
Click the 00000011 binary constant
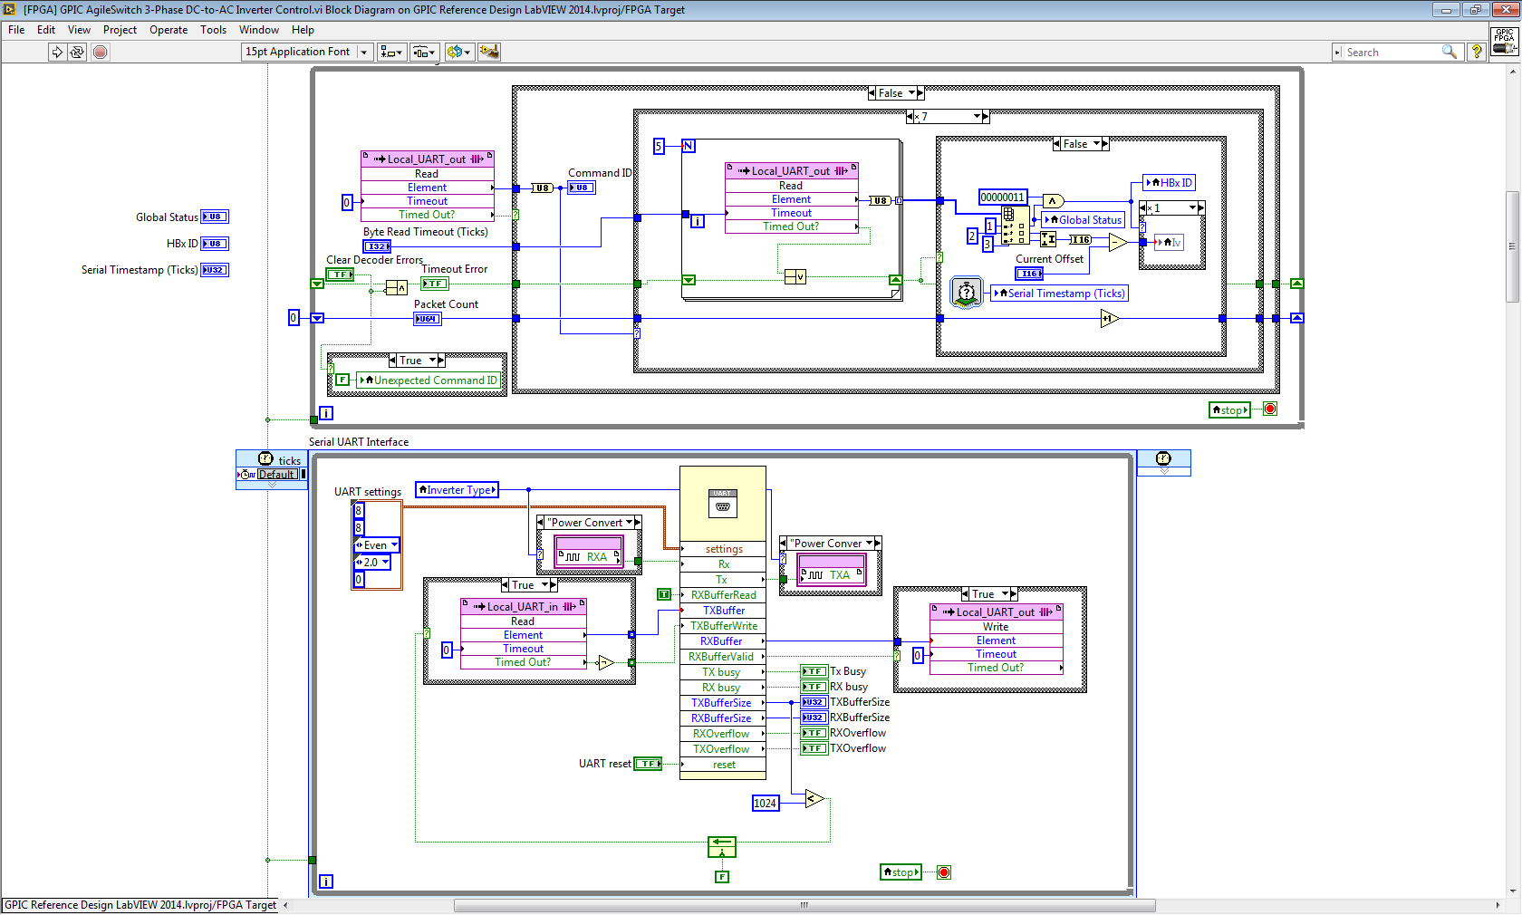[x=1002, y=197]
